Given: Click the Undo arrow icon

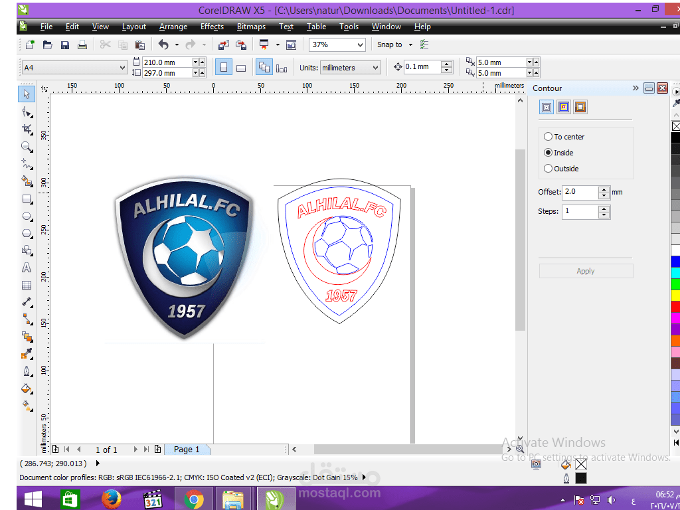Looking at the screenshot, I should (x=163, y=44).
